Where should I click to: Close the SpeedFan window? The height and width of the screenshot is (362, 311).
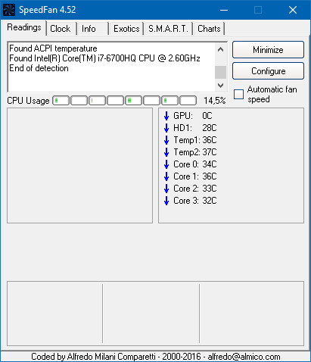293,10
